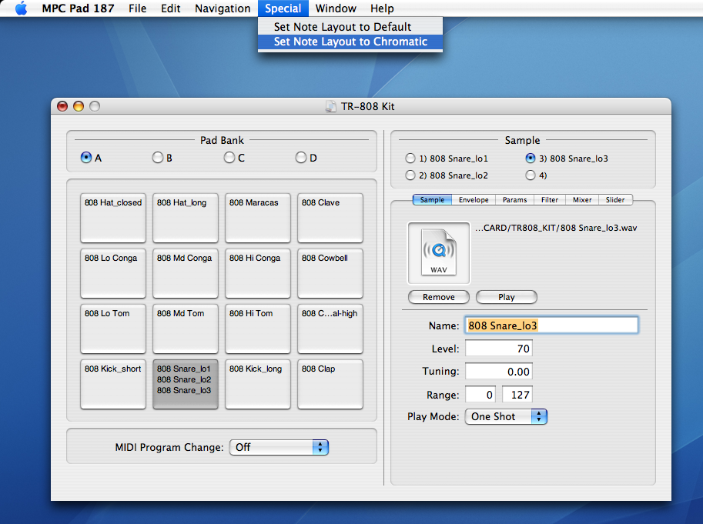Screen dimensions: 703x524
Task: Open the Window menu
Action: coord(336,8)
